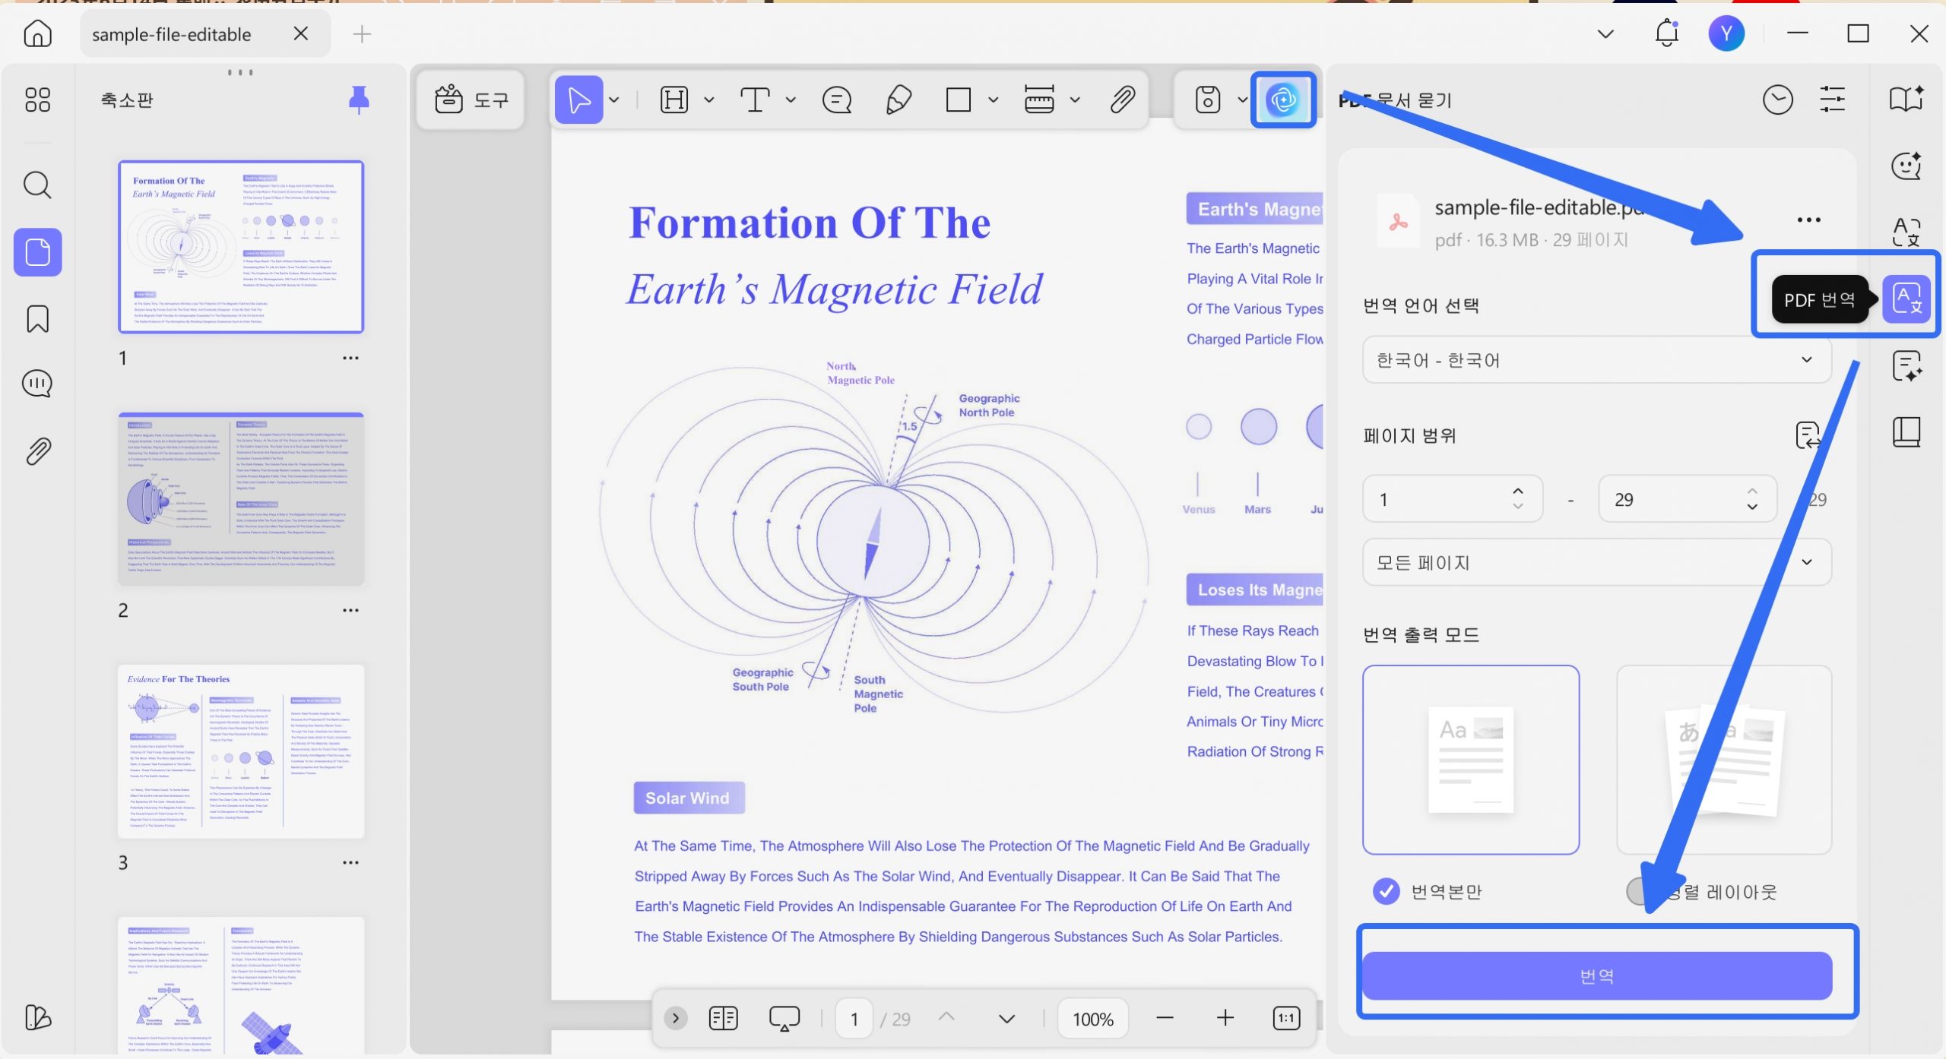The width and height of the screenshot is (1946, 1059).
Task: Pin the thumbnail panel with pushpin icon
Action: tap(359, 100)
